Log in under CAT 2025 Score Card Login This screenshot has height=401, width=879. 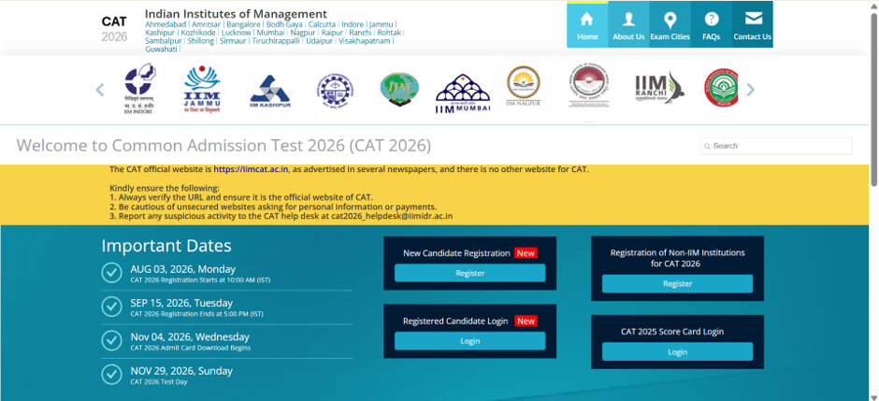677,351
